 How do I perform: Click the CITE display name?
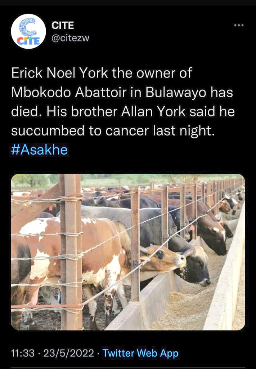pos(63,26)
